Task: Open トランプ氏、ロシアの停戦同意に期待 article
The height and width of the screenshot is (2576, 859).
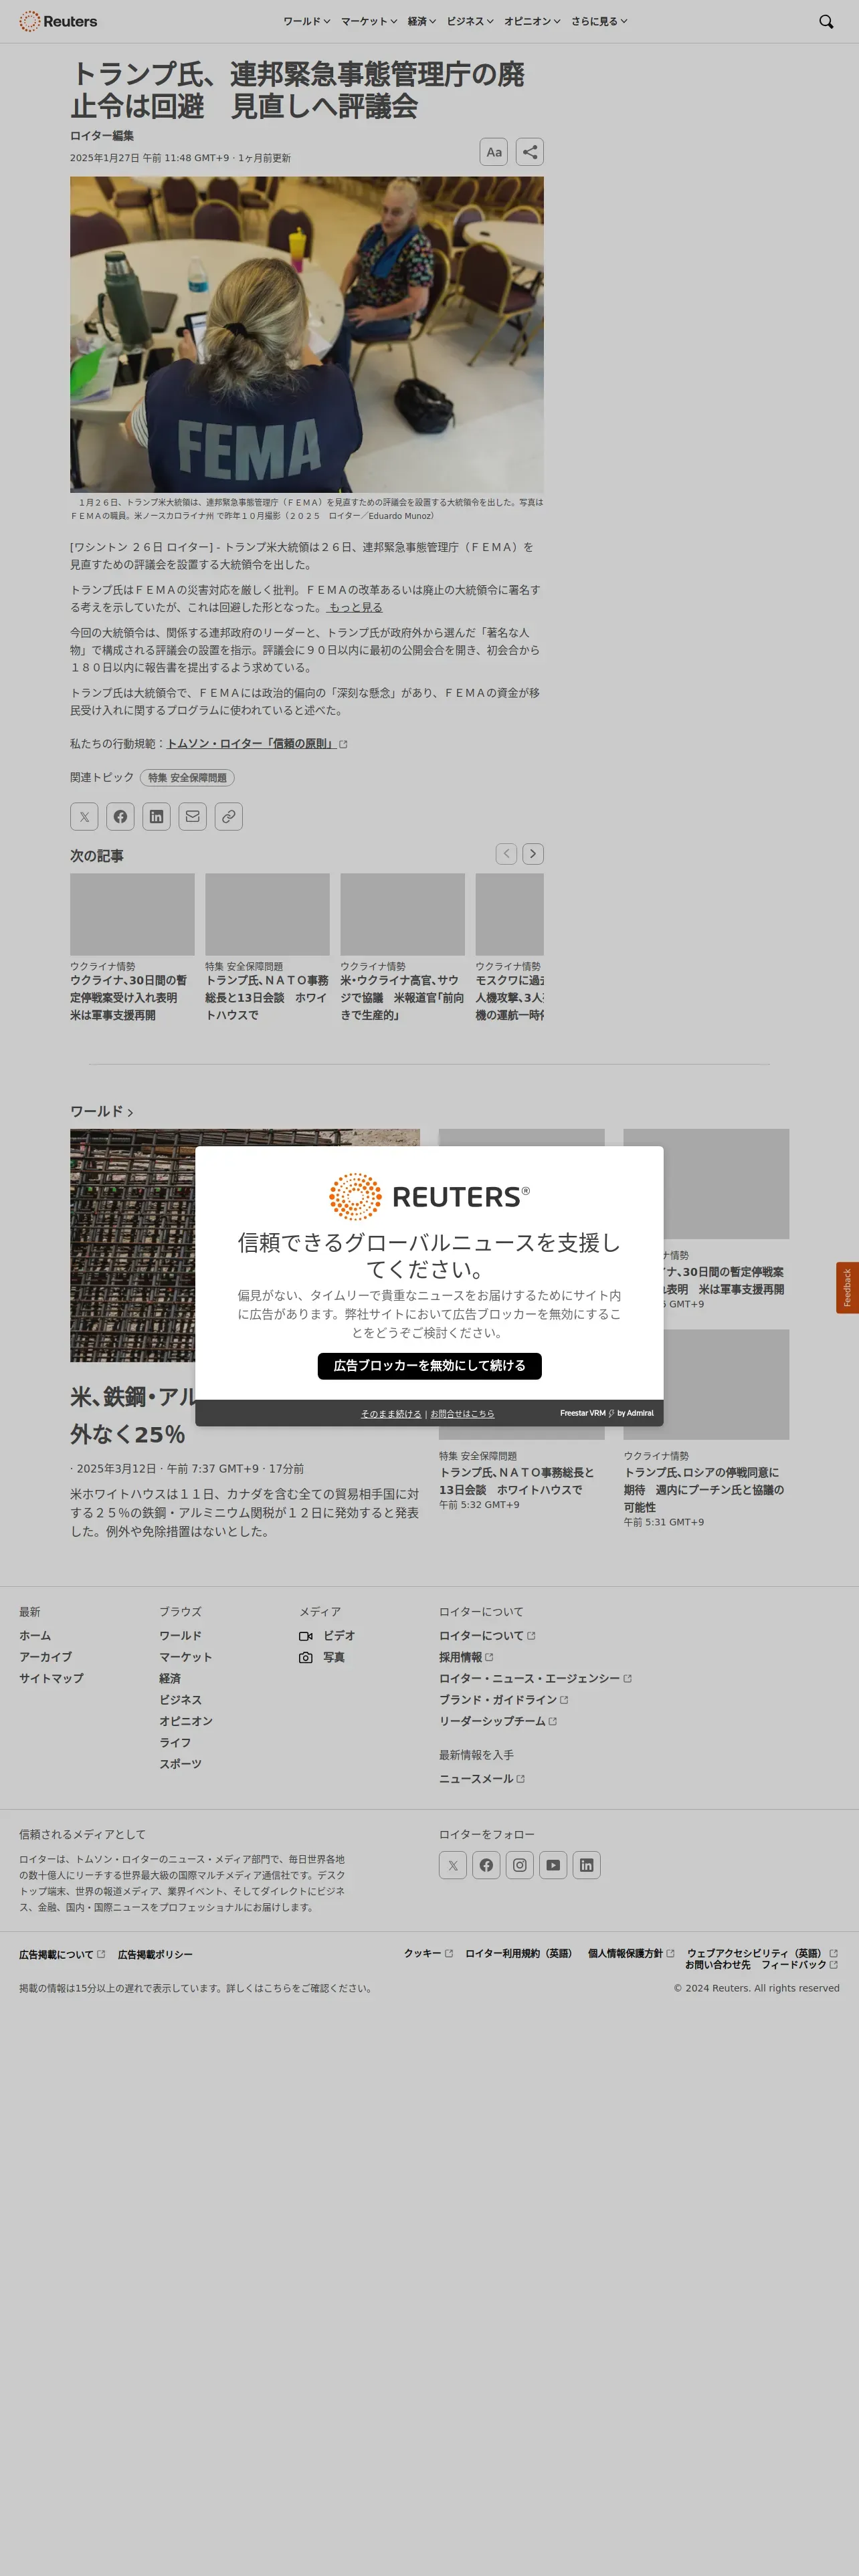Action: pos(705,1490)
